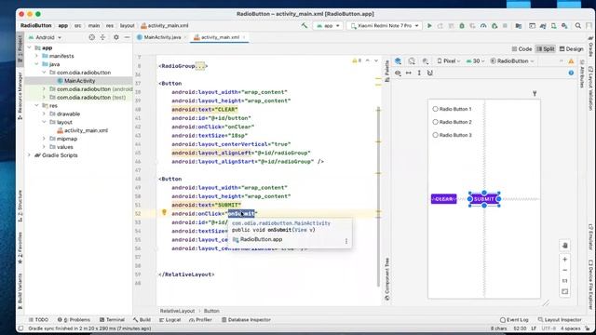Open the AVD Manager device icon
The width and height of the screenshot is (596, 335).
554,26
